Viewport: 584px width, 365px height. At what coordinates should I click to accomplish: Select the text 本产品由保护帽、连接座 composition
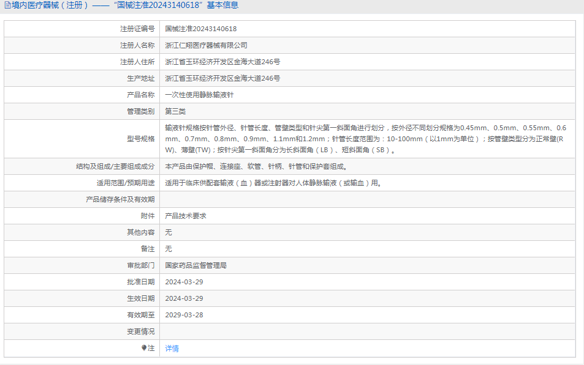pos(256,166)
